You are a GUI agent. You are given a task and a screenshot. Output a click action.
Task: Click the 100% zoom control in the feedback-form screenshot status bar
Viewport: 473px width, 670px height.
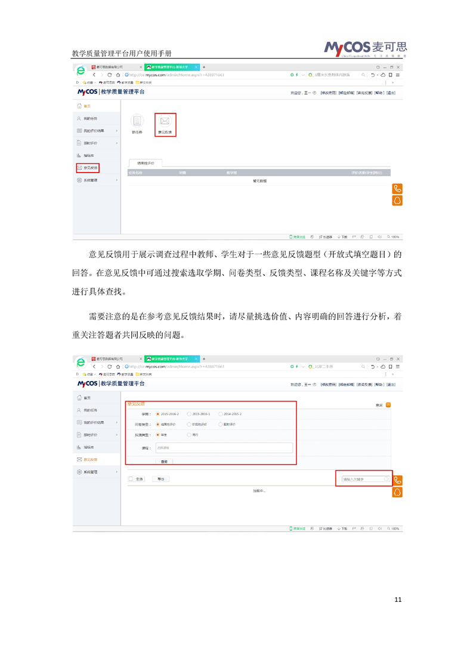(x=393, y=528)
